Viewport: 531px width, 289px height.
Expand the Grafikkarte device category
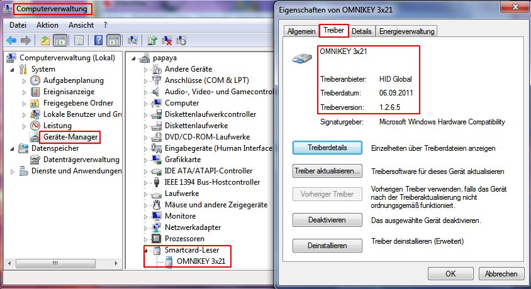coord(145,160)
